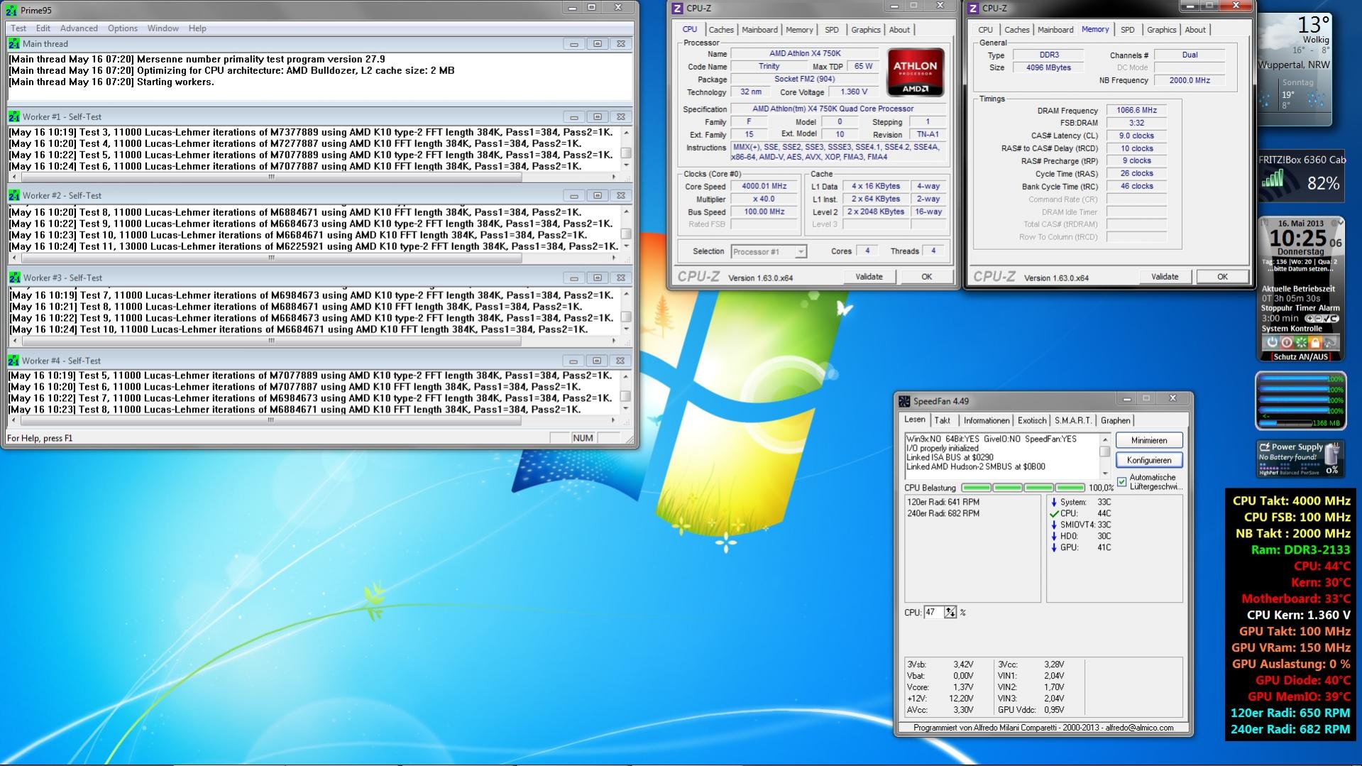Click the red shutdown icon in System Kontrolle
Screen dimensions: 1362x766
pyautogui.click(x=1286, y=342)
